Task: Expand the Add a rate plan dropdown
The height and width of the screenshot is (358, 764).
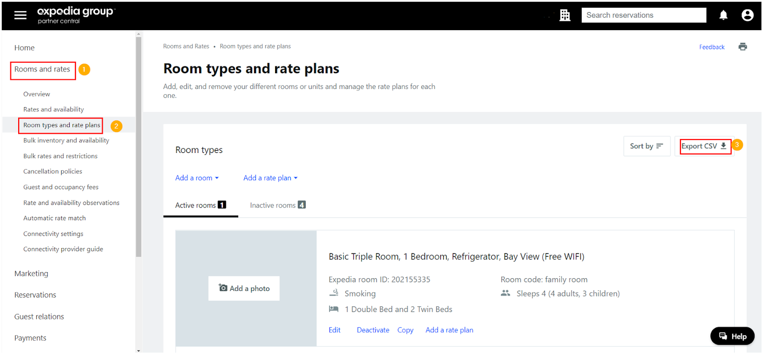Action: click(x=270, y=178)
